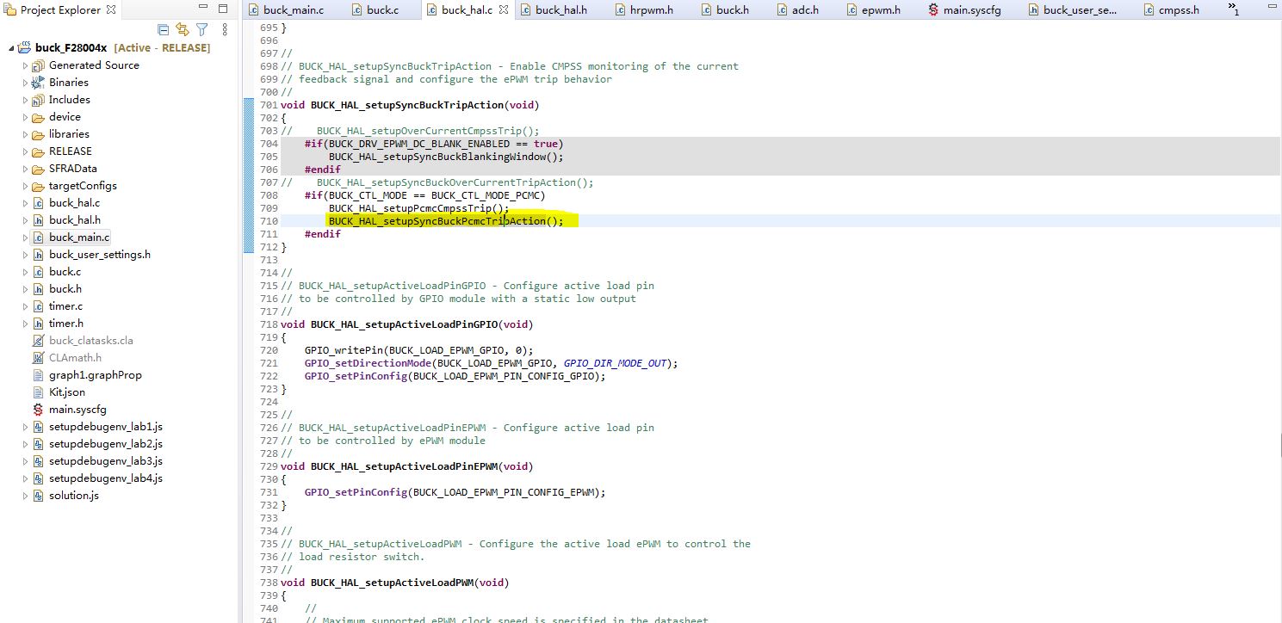The height and width of the screenshot is (623, 1282).
Task: Select buck_hal.c file in Project Explorer
Action: (74, 203)
